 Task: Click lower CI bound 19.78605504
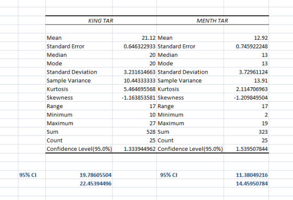pyautogui.click(x=95, y=175)
